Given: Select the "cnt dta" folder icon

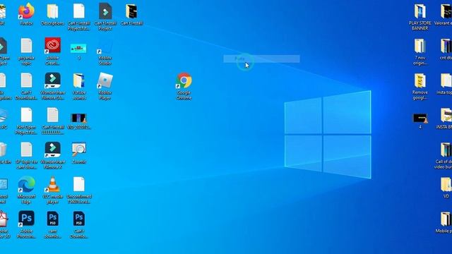Looking at the screenshot, I should coord(446,46).
